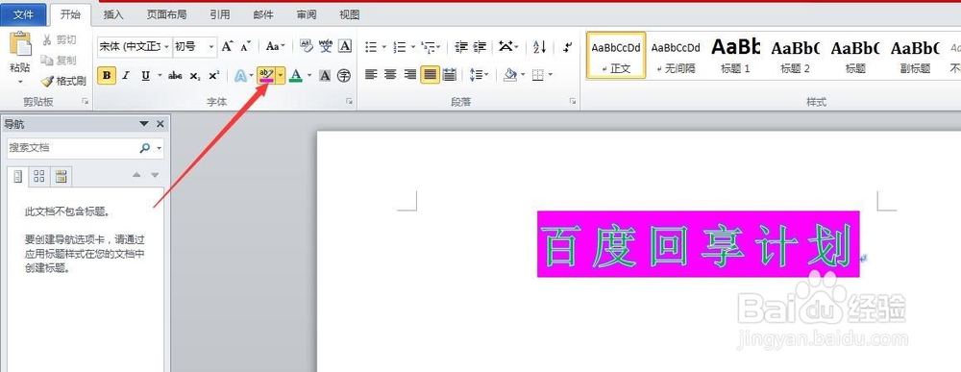Switch to the 邮件 tab
961x372 pixels.
(x=263, y=14)
